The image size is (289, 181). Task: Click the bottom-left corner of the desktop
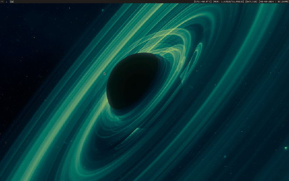(x=2, y=178)
